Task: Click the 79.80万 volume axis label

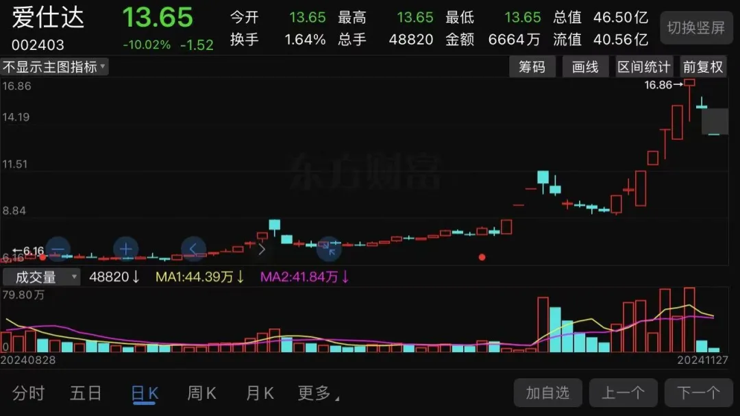Action: pyautogui.click(x=23, y=295)
